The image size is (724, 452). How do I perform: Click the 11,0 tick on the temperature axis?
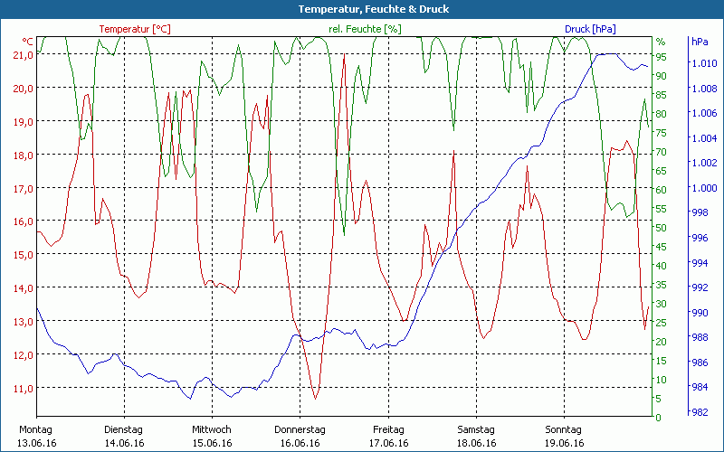click(22, 388)
